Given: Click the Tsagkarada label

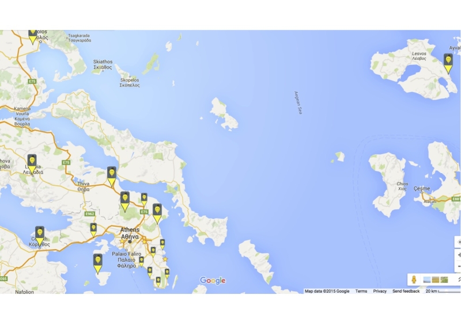Looking at the screenshot, I should click(x=80, y=38).
